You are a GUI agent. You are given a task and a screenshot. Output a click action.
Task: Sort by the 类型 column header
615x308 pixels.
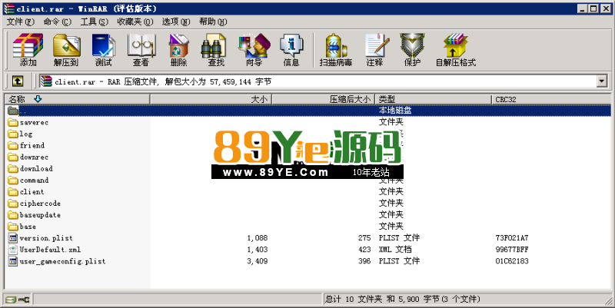[x=434, y=99]
